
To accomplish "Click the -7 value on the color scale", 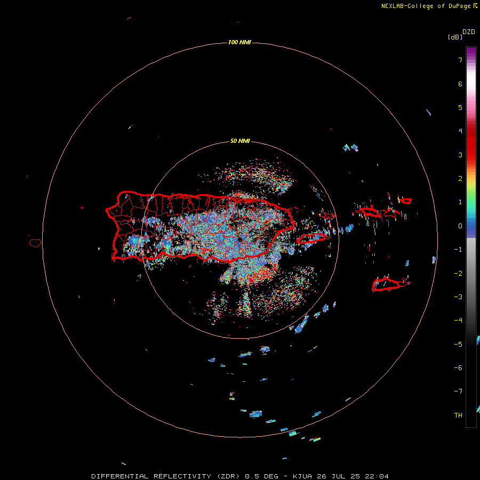I will (458, 391).
